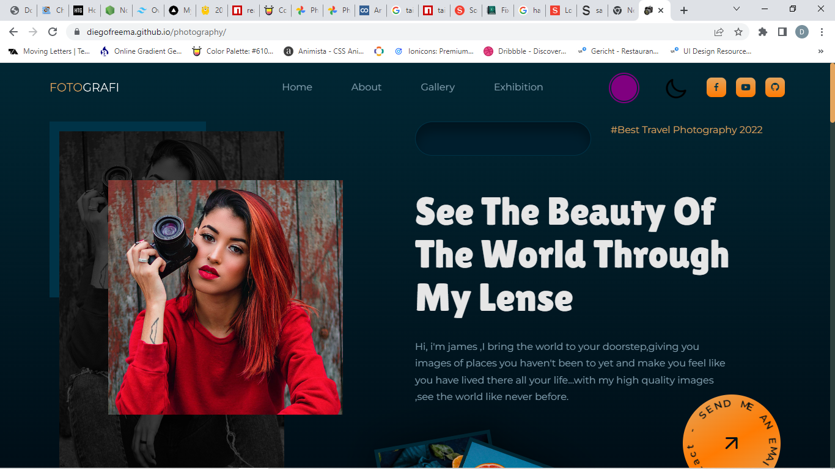Click the arrow in the orange email circle
The width and height of the screenshot is (835, 469).
(x=731, y=443)
